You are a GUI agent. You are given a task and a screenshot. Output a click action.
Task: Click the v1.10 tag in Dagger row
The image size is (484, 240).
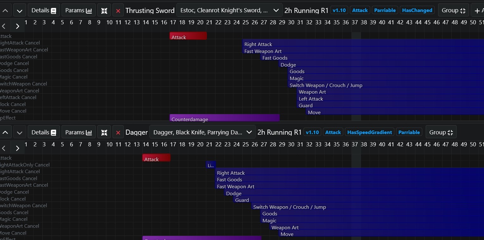(312, 132)
